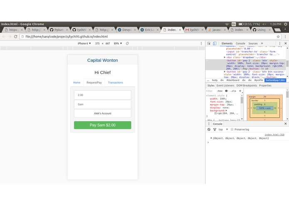Switch to the Eric Lu browser tab

pyautogui.click(x=149, y=29)
